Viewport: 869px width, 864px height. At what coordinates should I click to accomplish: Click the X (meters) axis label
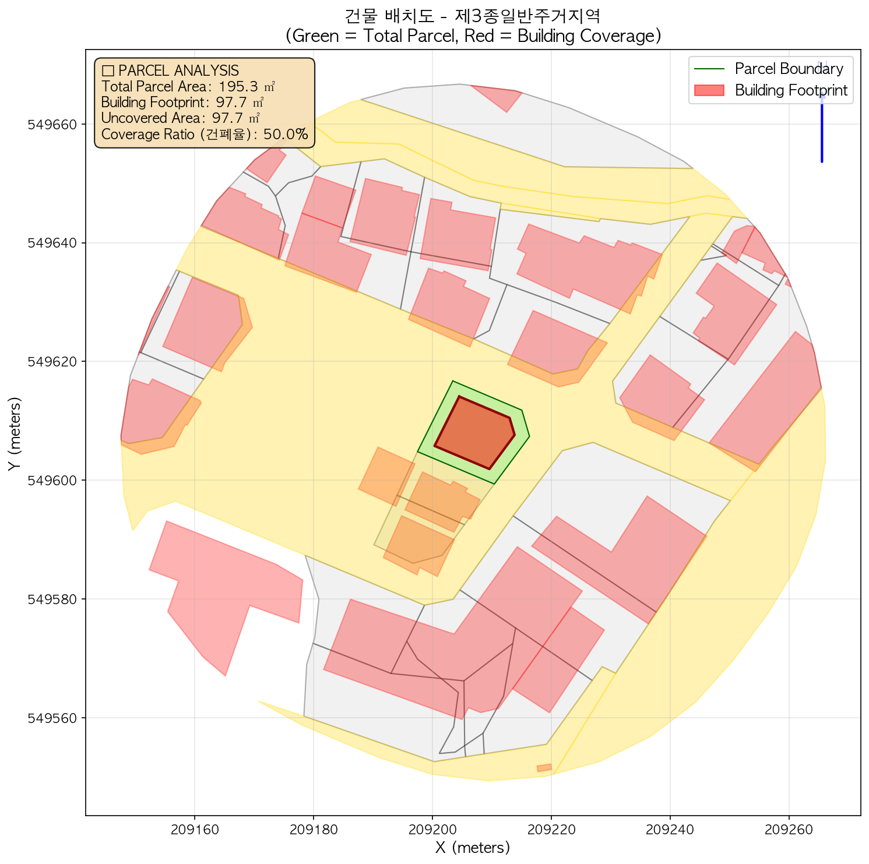(x=473, y=847)
